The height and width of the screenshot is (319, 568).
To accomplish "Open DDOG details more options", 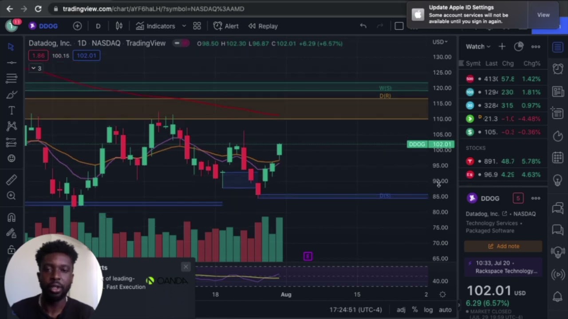I will coord(536,198).
